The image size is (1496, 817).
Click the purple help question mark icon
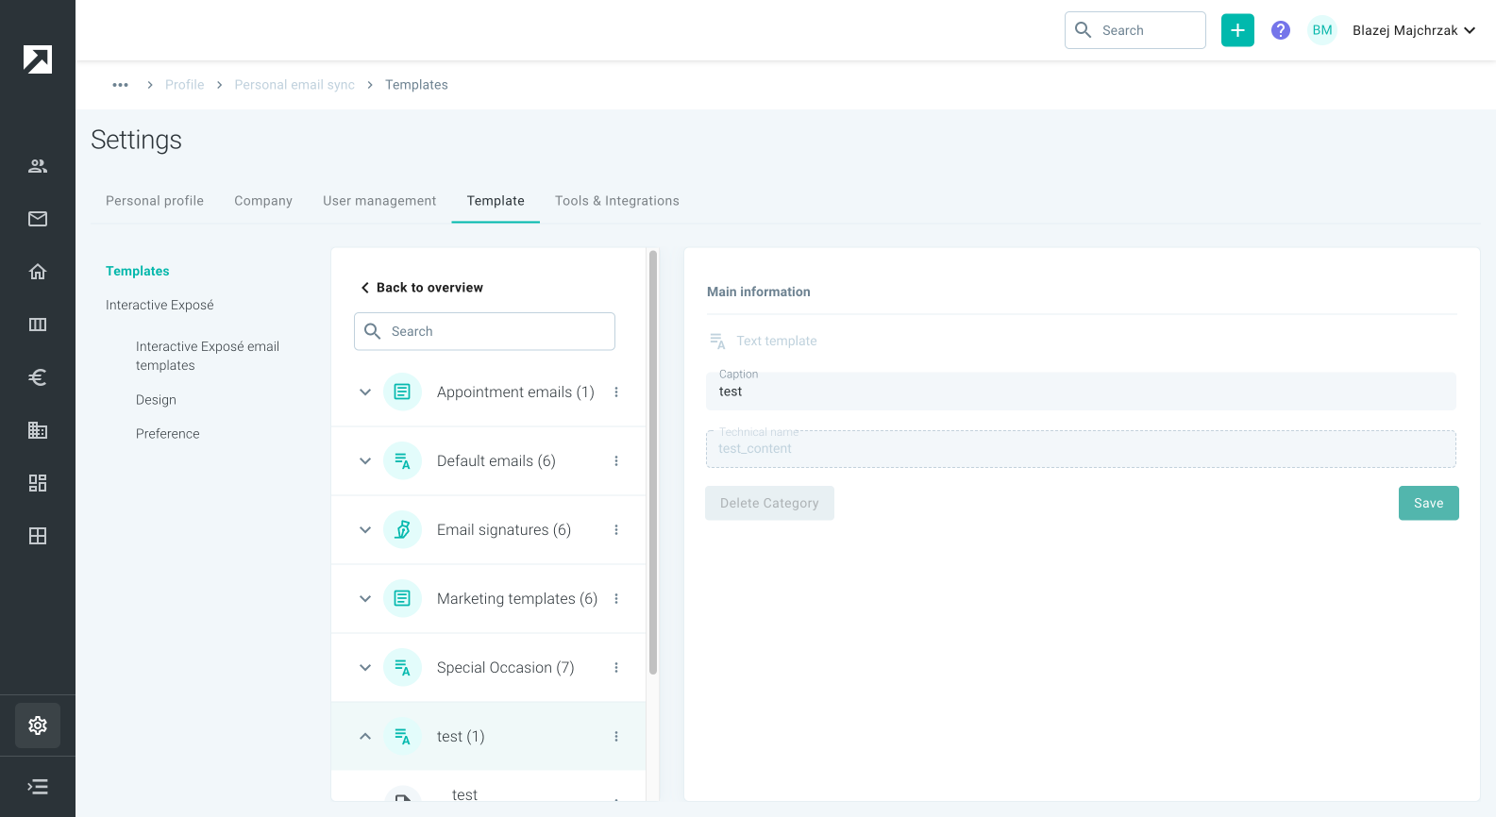click(1281, 30)
